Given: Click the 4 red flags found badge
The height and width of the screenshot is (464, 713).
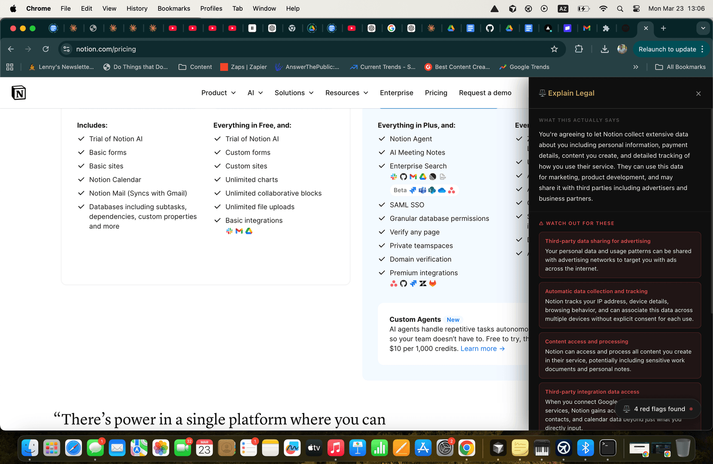Looking at the screenshot, I should click(x=658, y=409).
